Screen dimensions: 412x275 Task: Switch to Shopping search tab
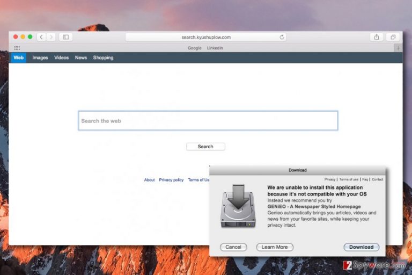tap(103, 57)
